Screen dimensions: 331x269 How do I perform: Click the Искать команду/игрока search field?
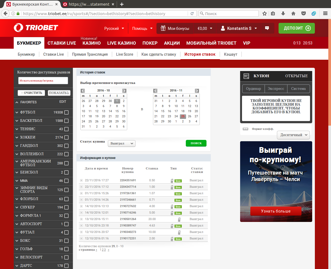(43, 80)
